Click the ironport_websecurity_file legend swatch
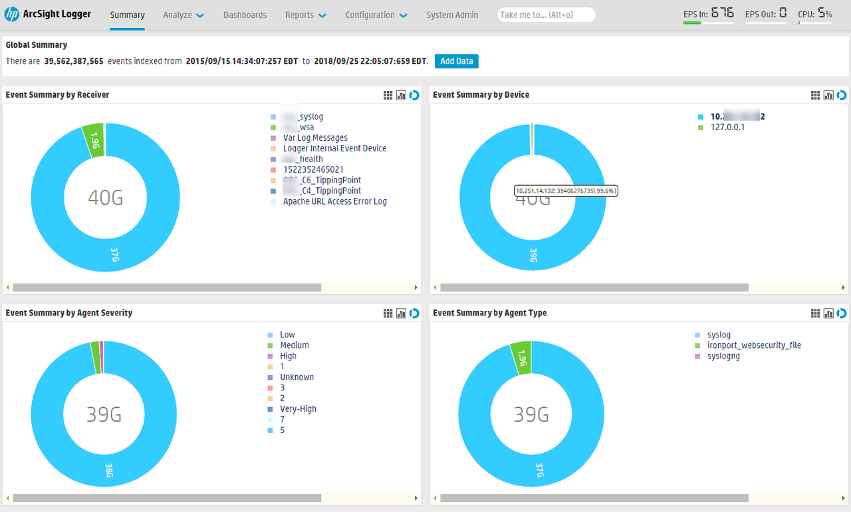The height and width of the screenshot is (512, 851). click(x=697, y=346)
